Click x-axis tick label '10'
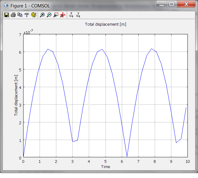 pyautogui.click(x=188, y=162)
